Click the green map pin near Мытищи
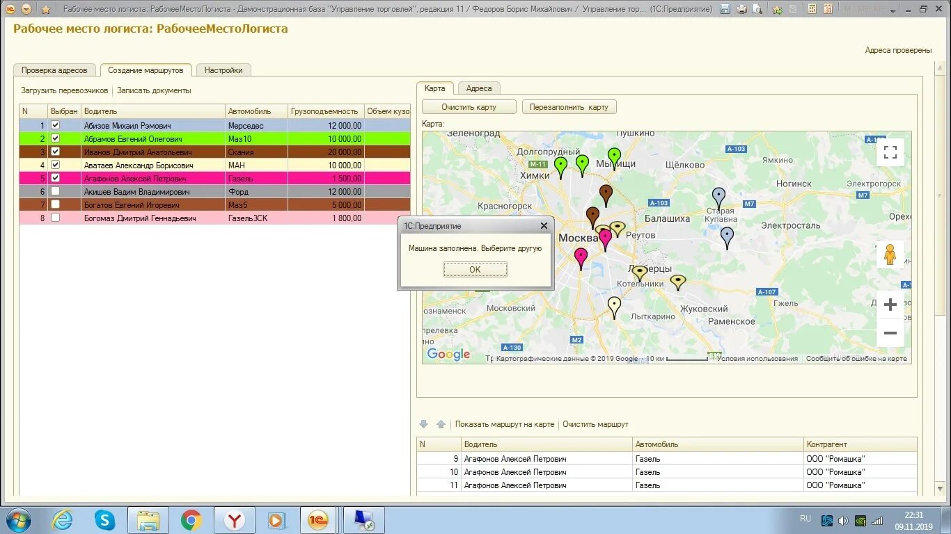The width and height of the screenshot is (951, 534). click(613, 159)
